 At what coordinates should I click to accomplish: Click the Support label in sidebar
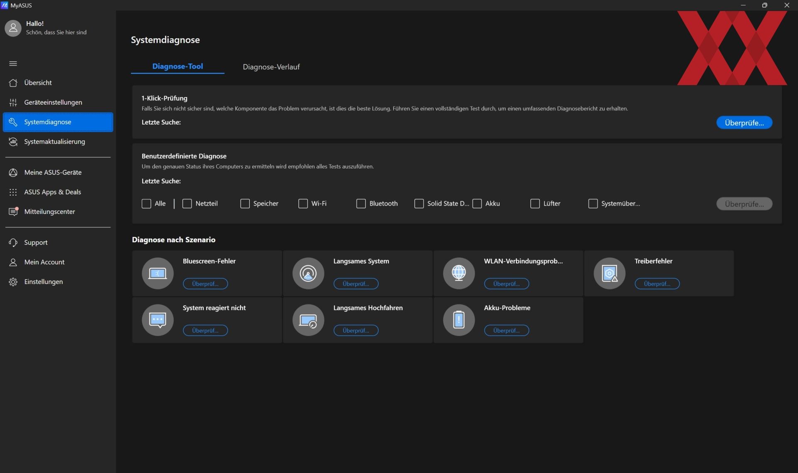pos(36,243)
